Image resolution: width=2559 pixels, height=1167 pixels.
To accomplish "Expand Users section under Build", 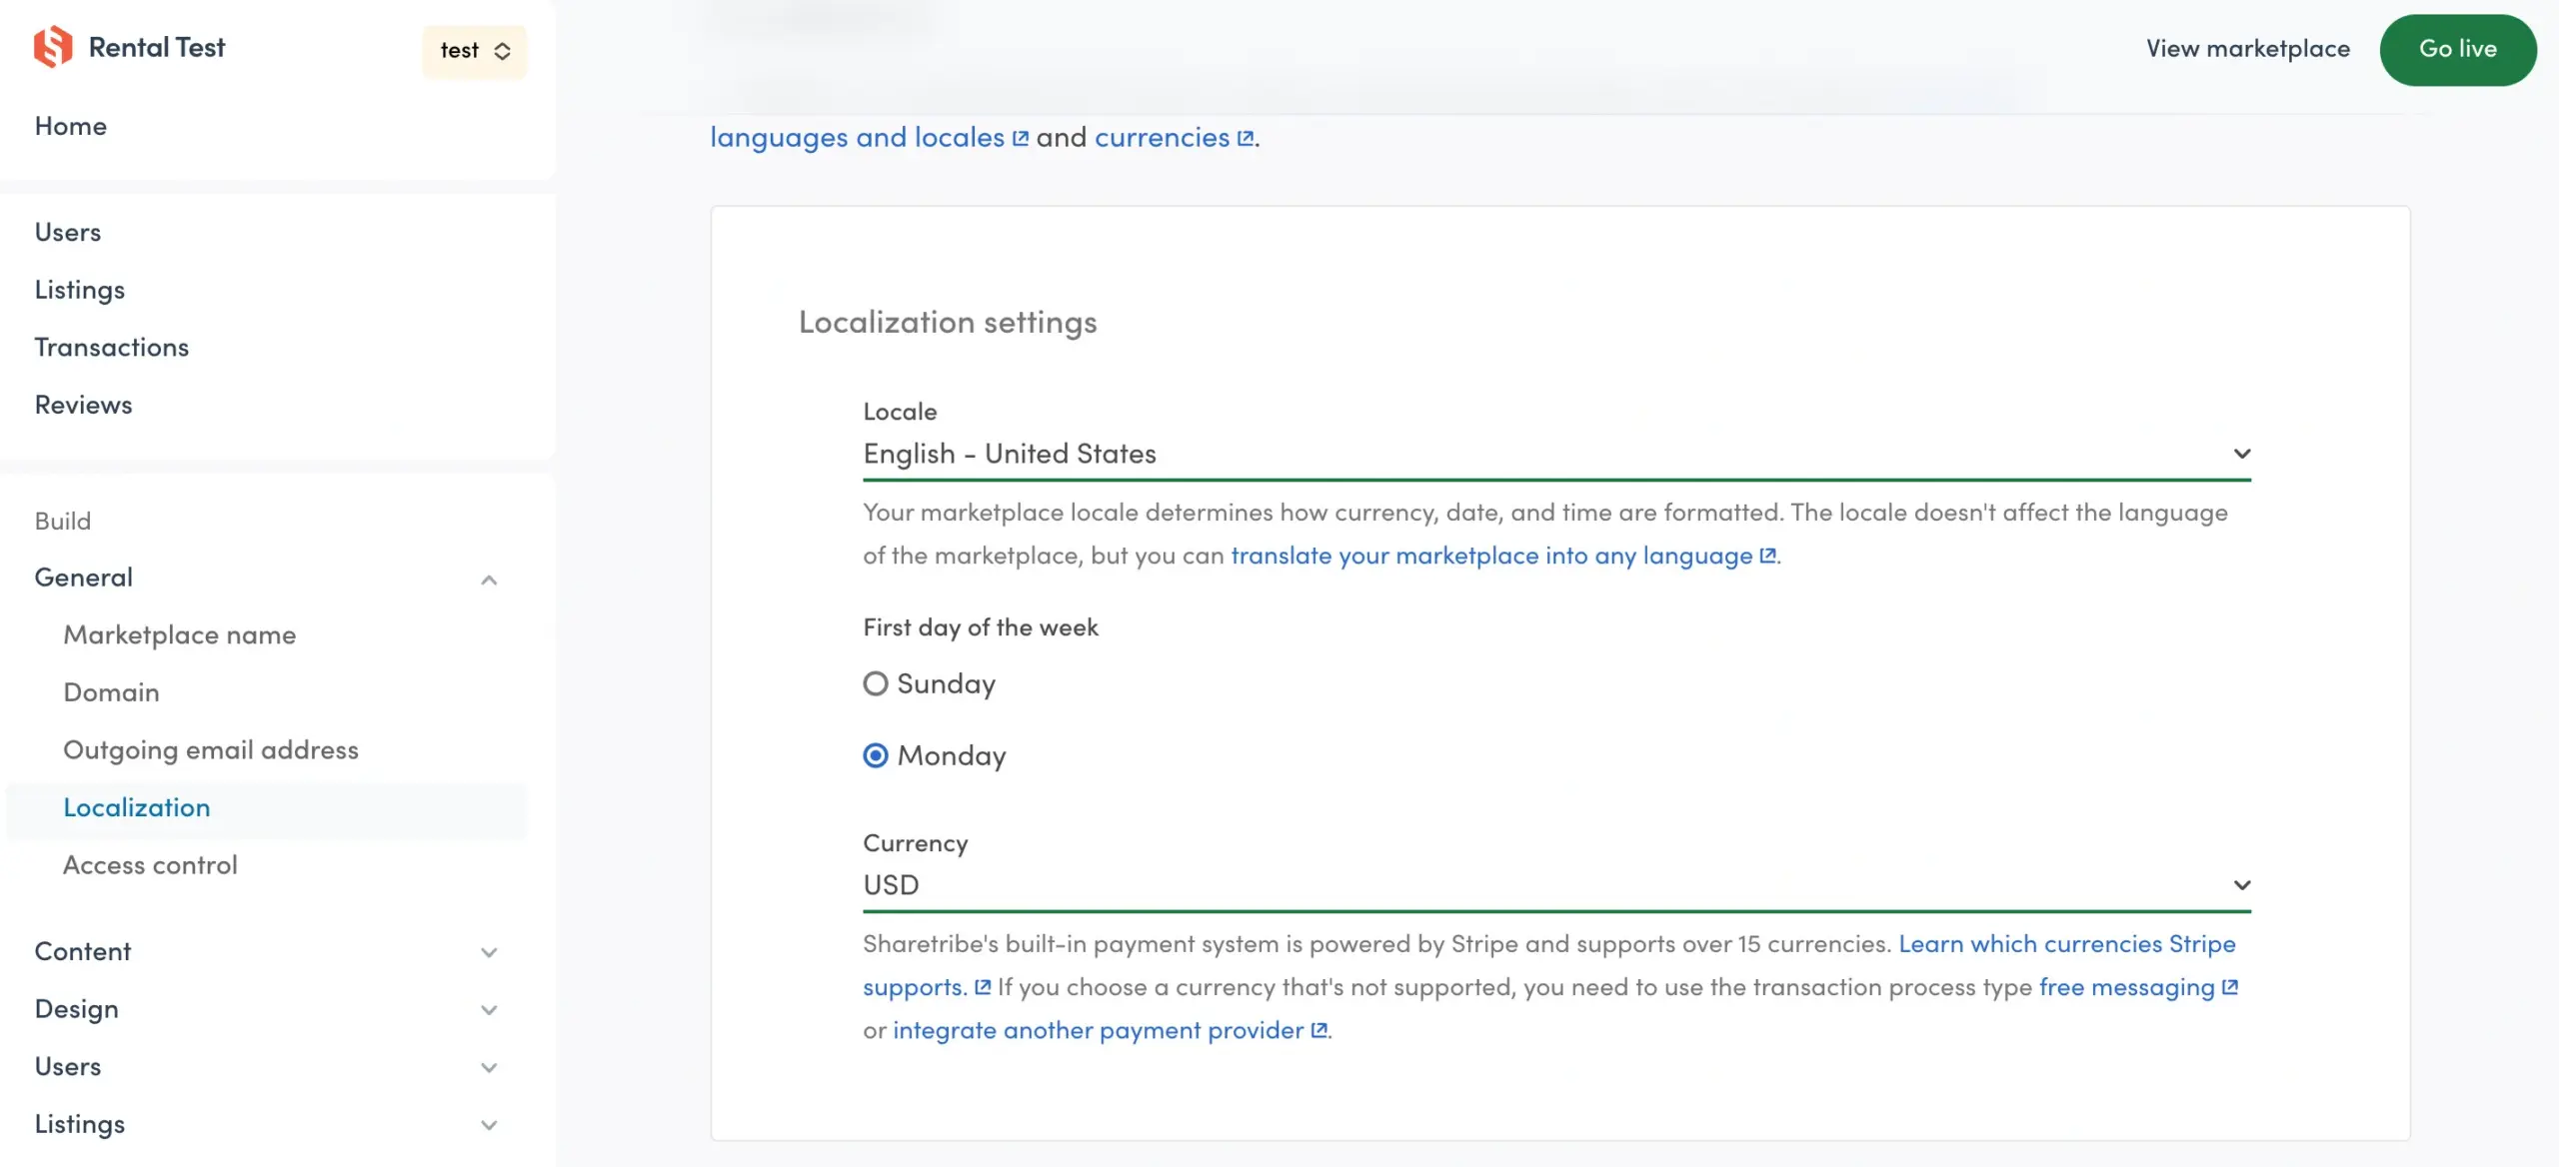I will tap(489, 1067).
